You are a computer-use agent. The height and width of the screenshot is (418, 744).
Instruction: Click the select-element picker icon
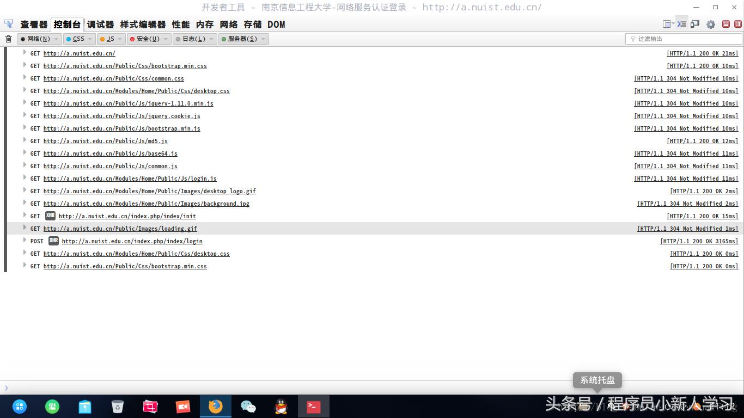tap(8, 24)
